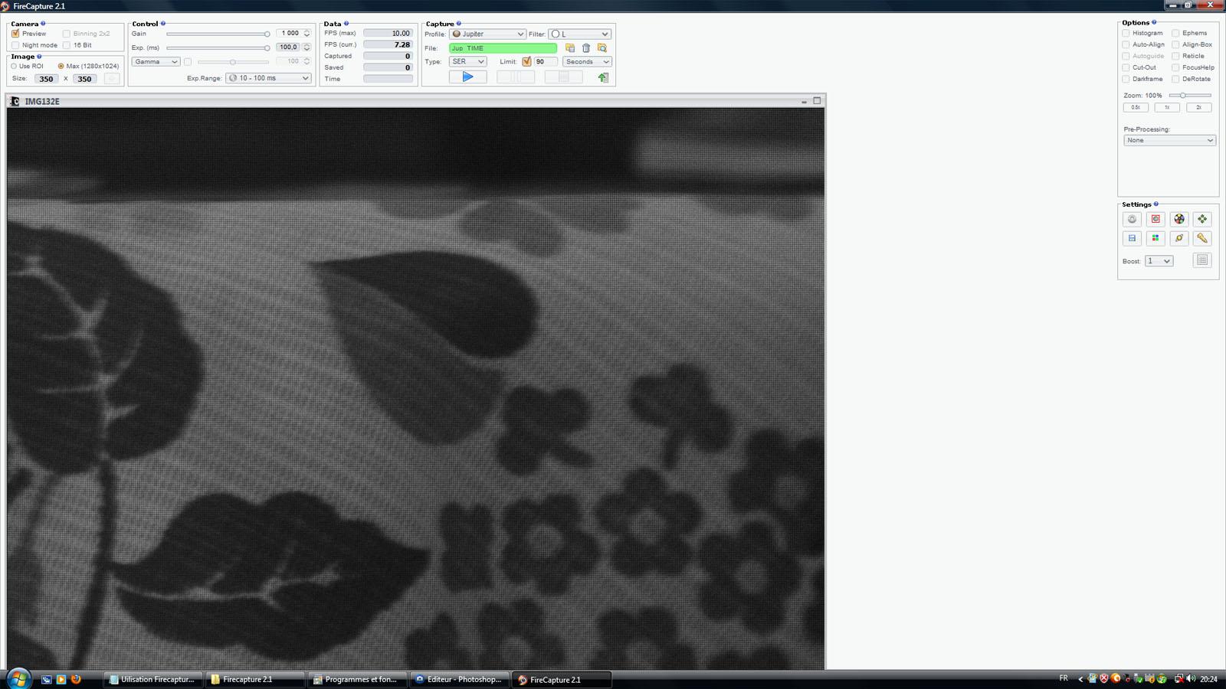Viewport: 1226px width, 689px height.
Task: Open the Gamma dropdown in Control panel
Action: tap(156, 62)
